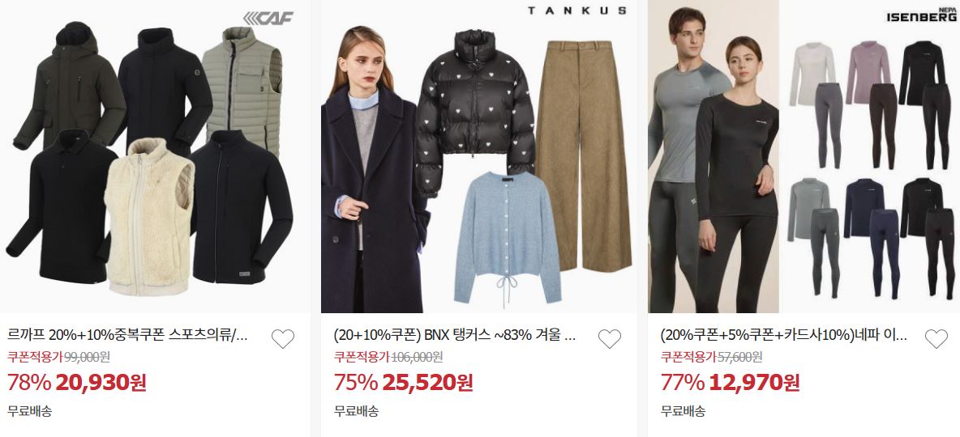Image resolution: width=960 pixels, height=437 pixels.
Task: Toggle wishlist heart for 네파 이젠벅 product
Action: click(x=936, y=338)
